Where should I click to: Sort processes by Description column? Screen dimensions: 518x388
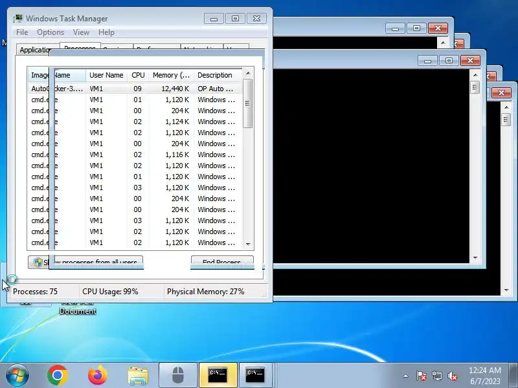(x=218, y=75)
